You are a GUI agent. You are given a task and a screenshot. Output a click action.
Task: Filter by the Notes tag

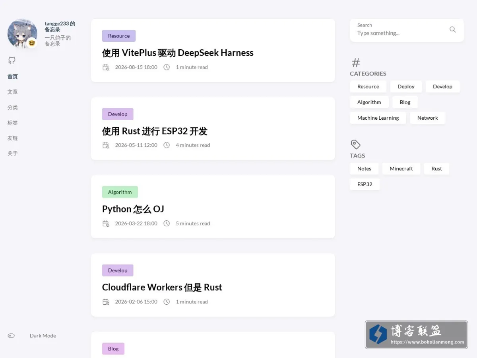tap(364, 169)
